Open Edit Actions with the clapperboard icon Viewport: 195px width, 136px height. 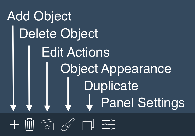click(47, 124)
